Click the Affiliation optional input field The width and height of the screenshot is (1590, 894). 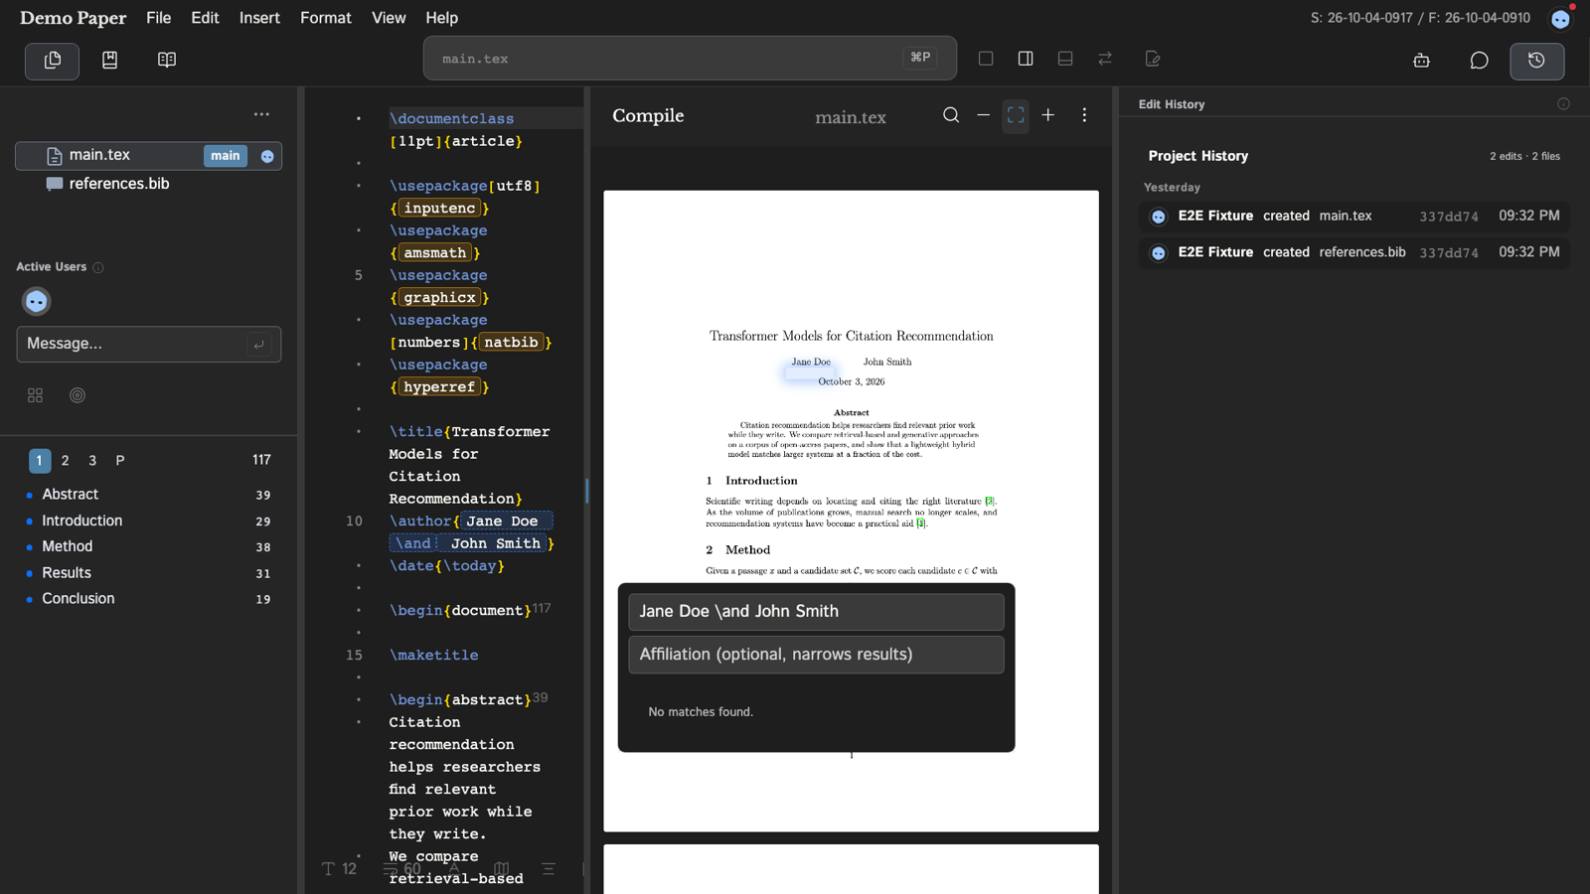(x=816, y=655)
